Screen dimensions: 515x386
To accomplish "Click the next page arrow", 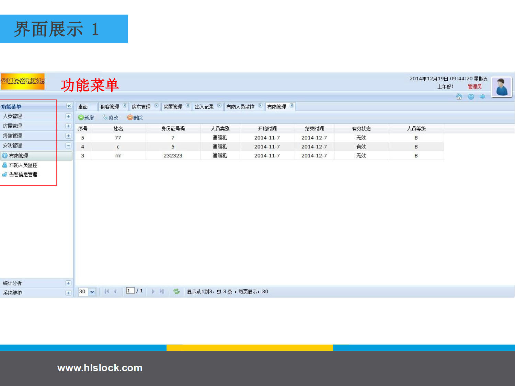I will click(x=153, y=291).
